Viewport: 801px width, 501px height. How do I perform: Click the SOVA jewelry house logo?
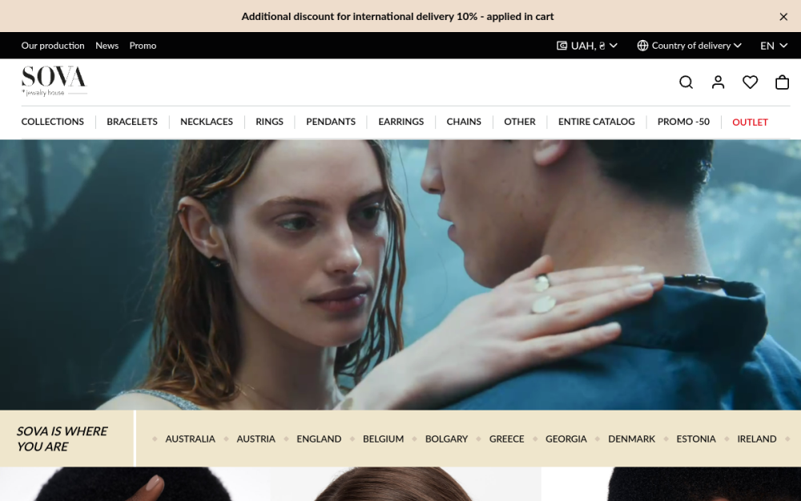pos(54,81)
